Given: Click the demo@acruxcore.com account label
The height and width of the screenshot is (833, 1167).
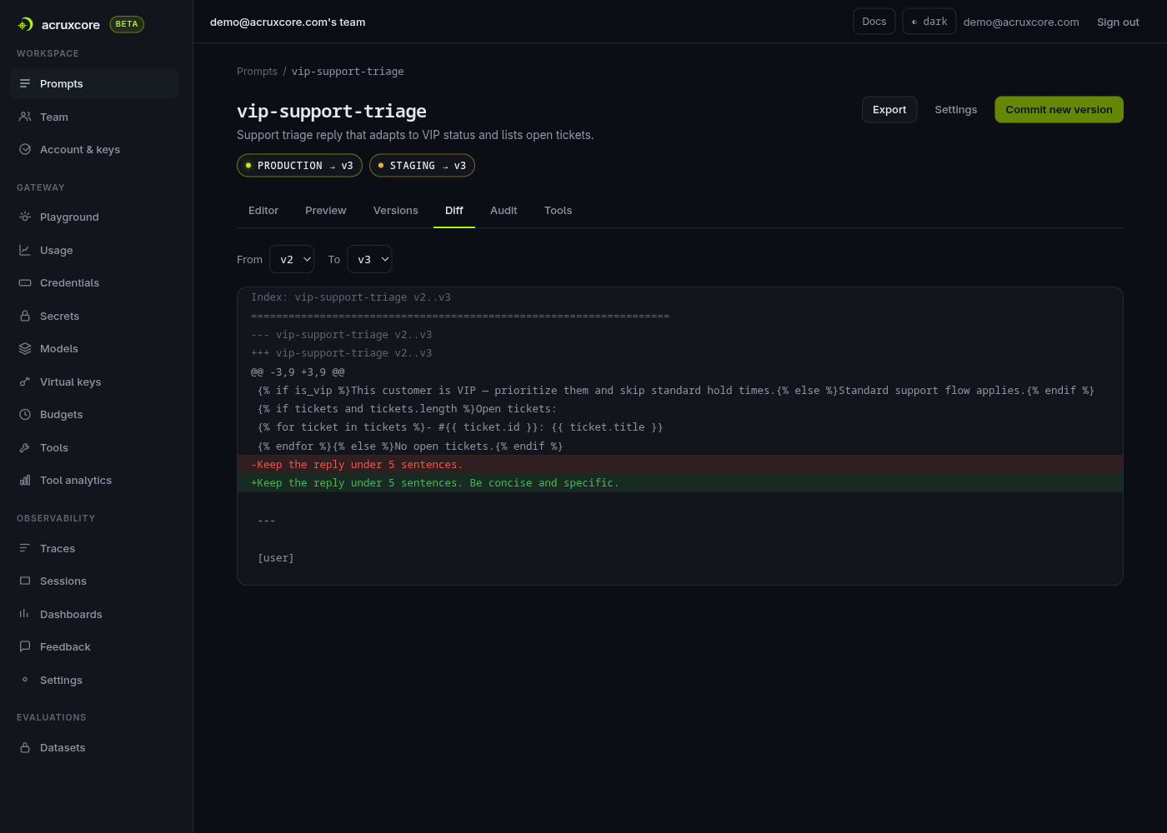Looking at the screenshot, I should point(1021,22).
